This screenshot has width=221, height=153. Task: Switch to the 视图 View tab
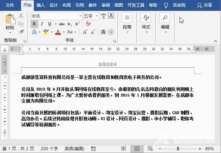click(118, 5)
